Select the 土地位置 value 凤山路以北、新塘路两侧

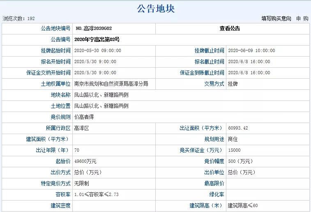pos(101,106)
